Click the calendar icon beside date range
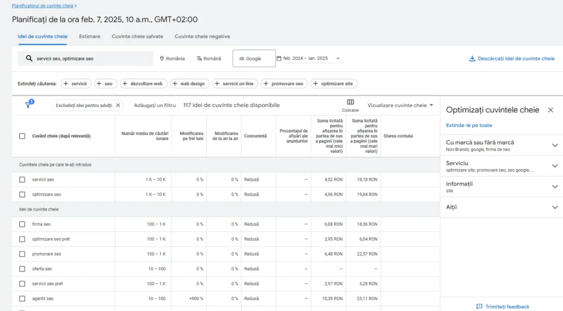This screenshot has height=311, width=563. point(279,58)
